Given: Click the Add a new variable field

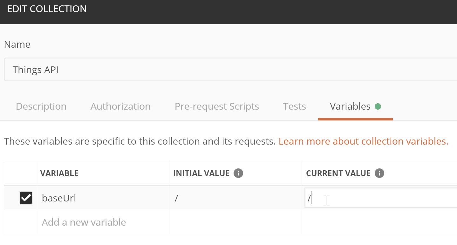Looking at the screenshot, I should [84, 222].
